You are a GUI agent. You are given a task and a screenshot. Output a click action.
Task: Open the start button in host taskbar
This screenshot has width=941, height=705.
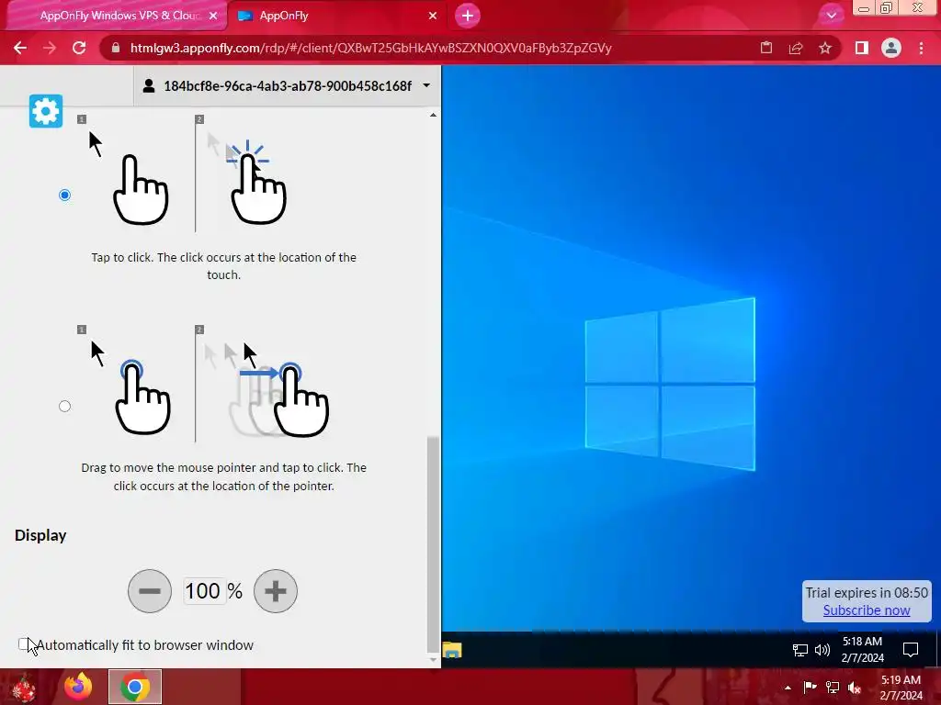(x=24, y=687)
